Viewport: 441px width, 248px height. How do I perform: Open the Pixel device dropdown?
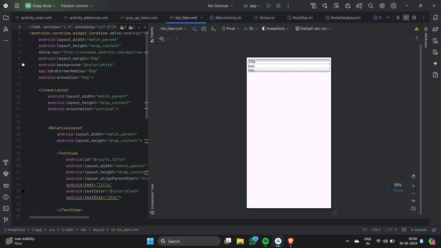(x=231, y=28)
